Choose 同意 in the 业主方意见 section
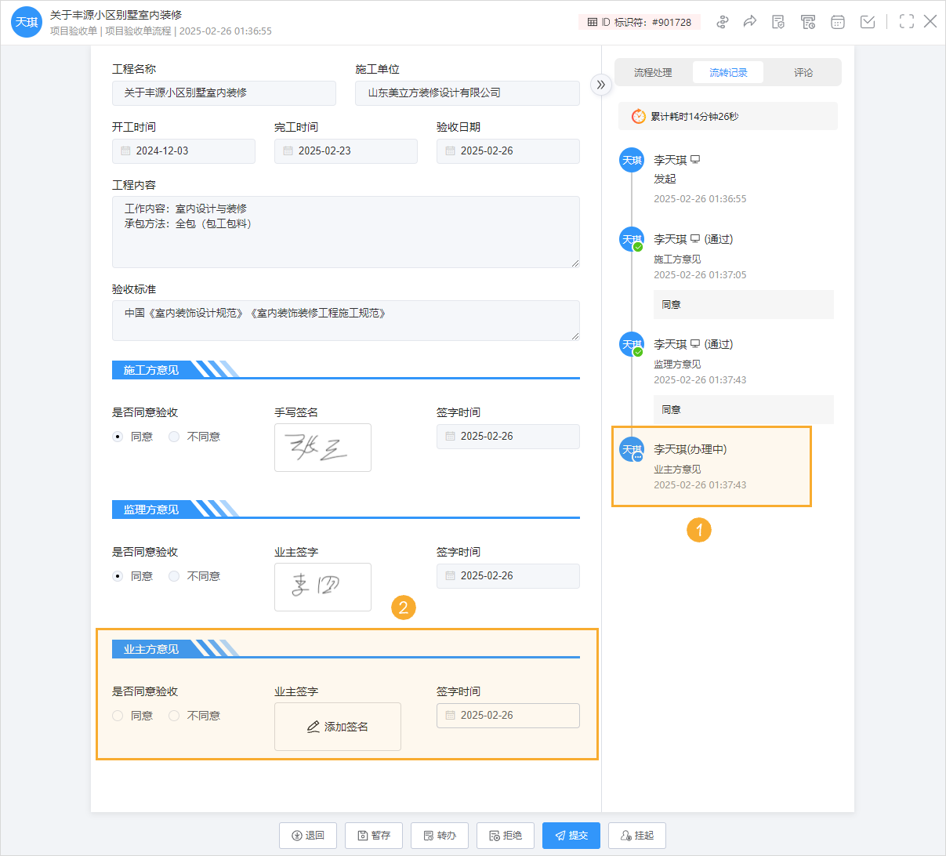This screenshot has height=856, width=946. click(118, 715)
